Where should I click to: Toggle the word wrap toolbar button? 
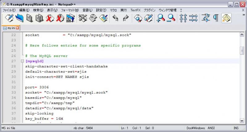pos(205,18)
